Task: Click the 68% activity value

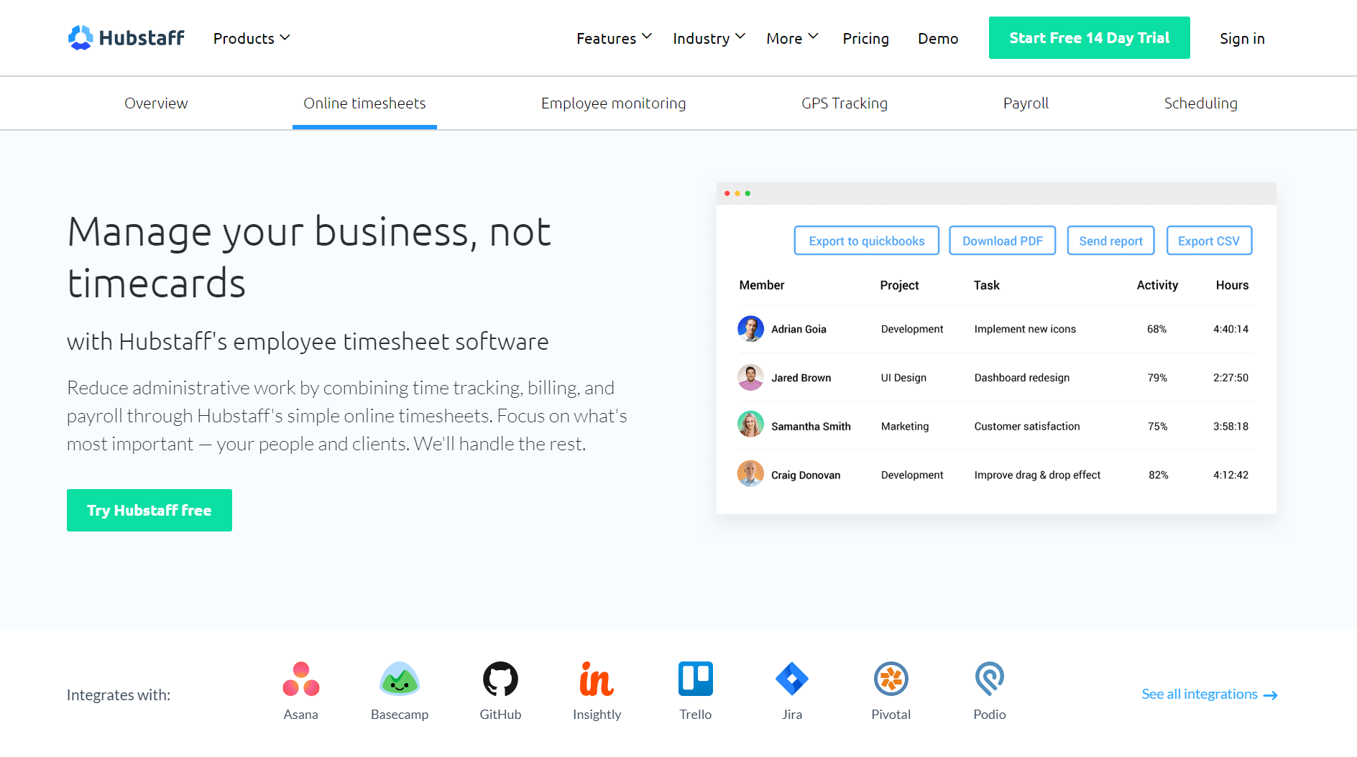Action: [x=1156, y=329]
